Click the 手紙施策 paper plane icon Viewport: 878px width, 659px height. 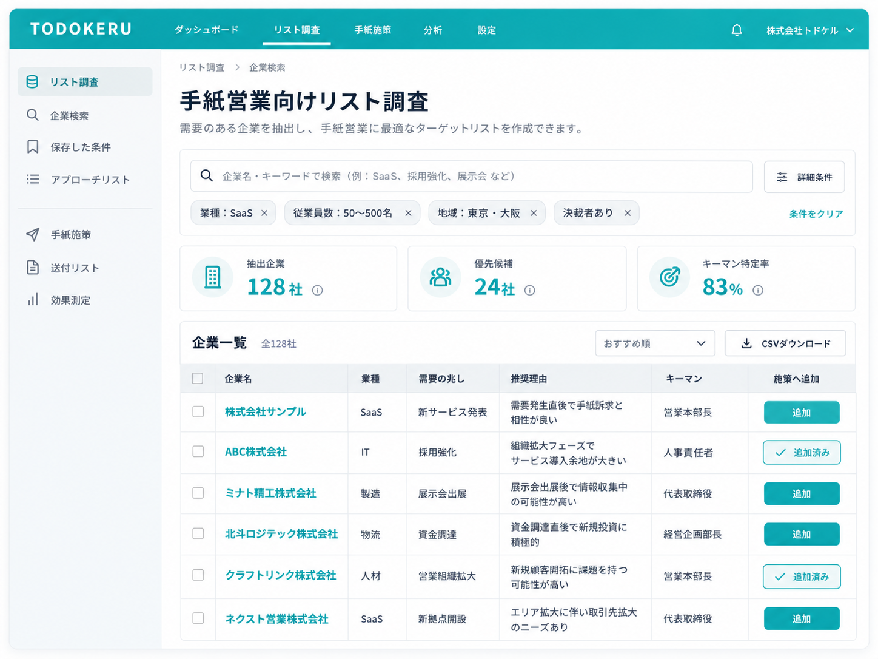[33, 234]
